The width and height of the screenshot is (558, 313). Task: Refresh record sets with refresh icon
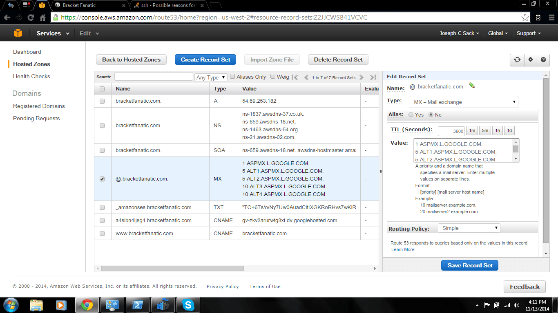(517, 60)
